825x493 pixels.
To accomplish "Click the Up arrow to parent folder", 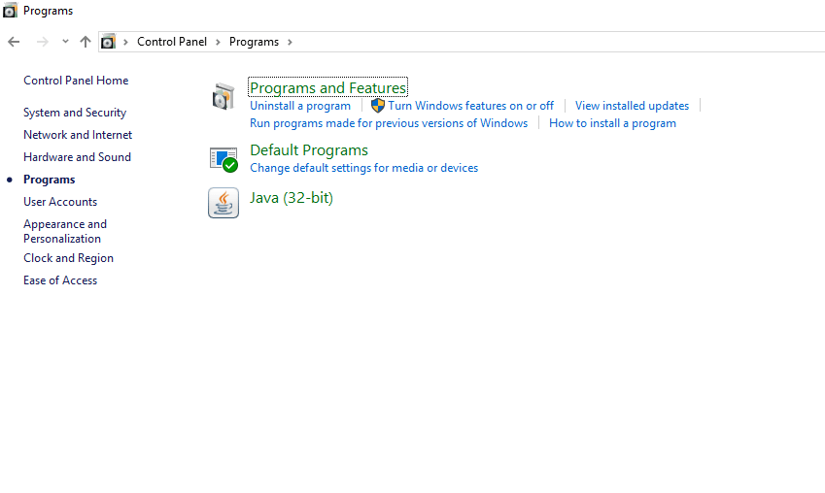I will click(x=86, y=42).
